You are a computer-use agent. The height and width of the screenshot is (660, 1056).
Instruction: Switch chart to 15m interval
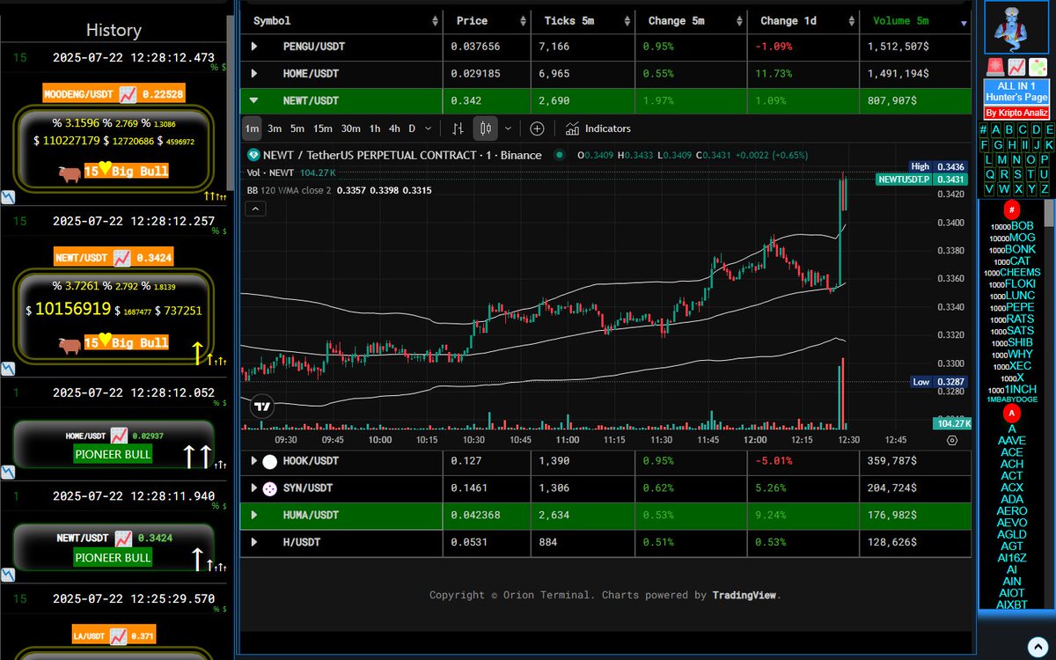pos(322,128)
